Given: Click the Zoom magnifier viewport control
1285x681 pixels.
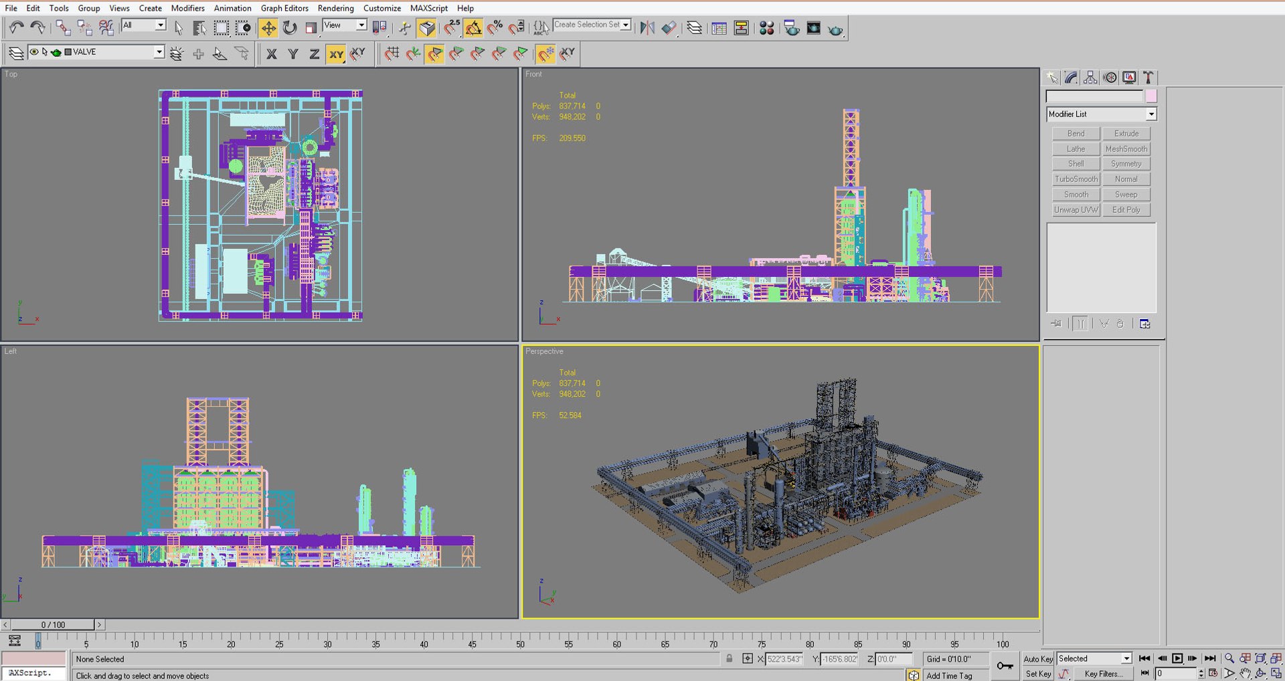Looking at the screenshot, I should click(1229, 658).
